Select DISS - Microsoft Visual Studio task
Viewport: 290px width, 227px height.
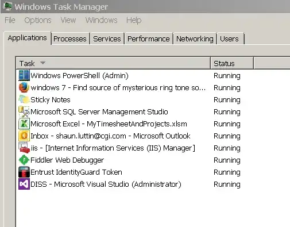point(106,184)
